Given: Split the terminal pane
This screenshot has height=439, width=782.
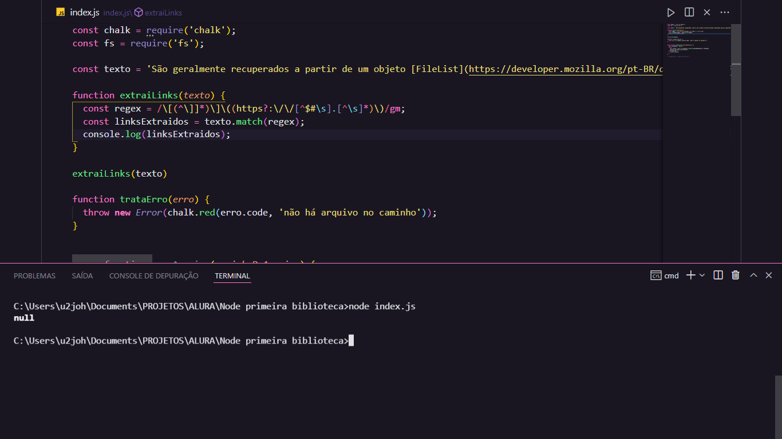Looking at the screenshot, I should tap(718, 276).
